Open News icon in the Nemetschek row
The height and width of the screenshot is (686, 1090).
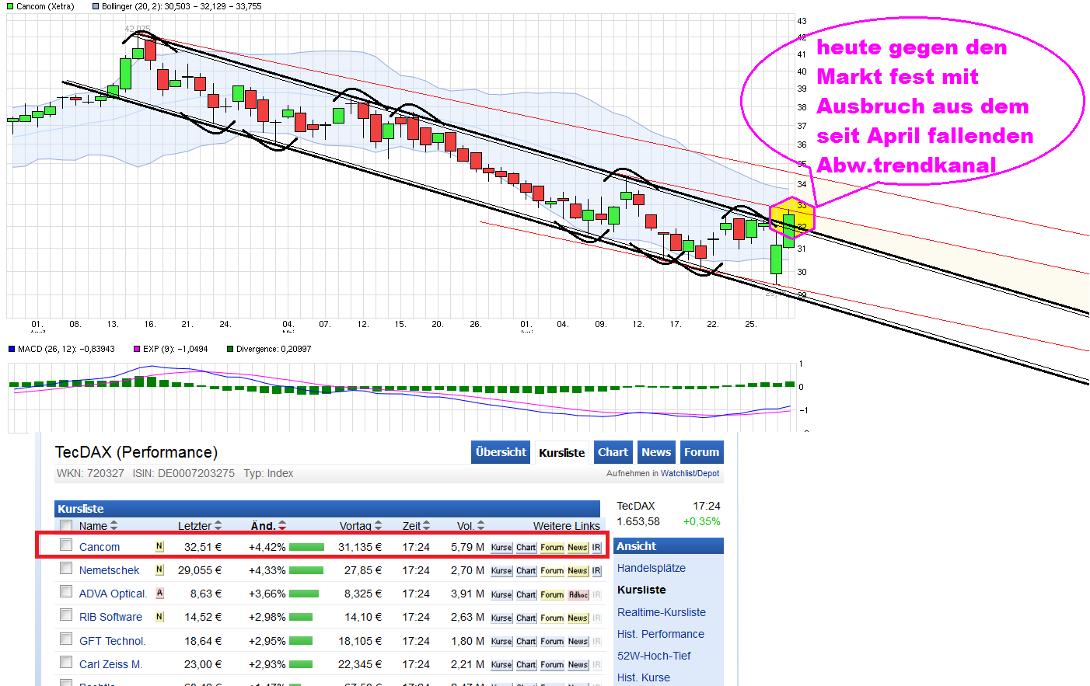pyautogui.click(x=578, y=571)
